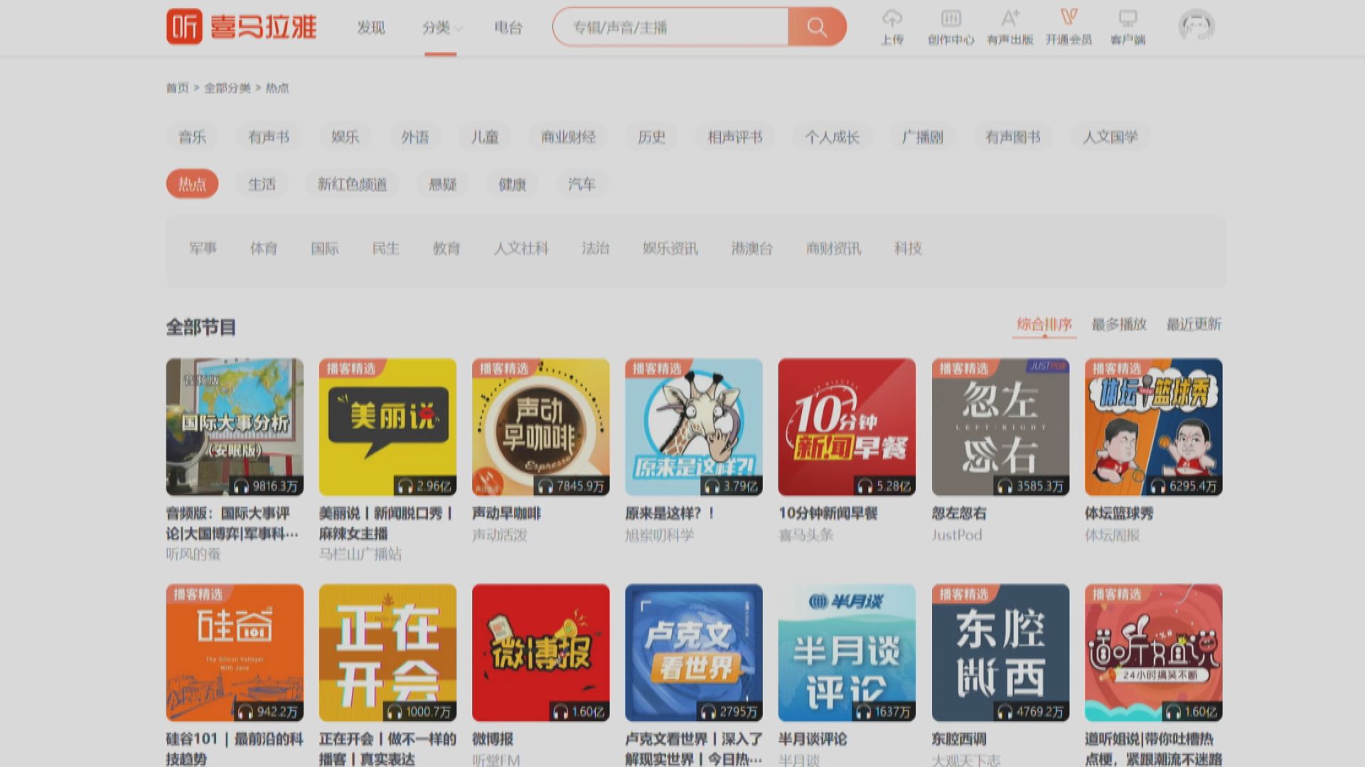The image size is (1365, 767).
Task: Filter by 国际 subcategory
Action: point(325,249)
